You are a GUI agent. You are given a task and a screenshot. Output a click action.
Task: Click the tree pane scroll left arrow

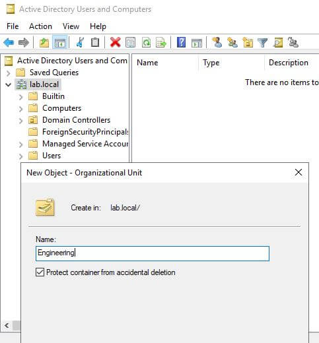point(7,325)
